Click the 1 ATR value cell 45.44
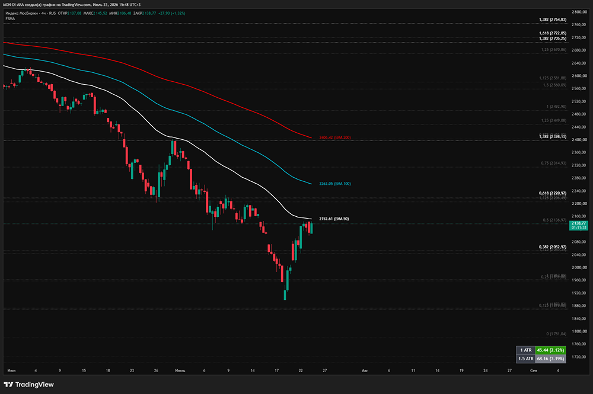 coord(550,350)
